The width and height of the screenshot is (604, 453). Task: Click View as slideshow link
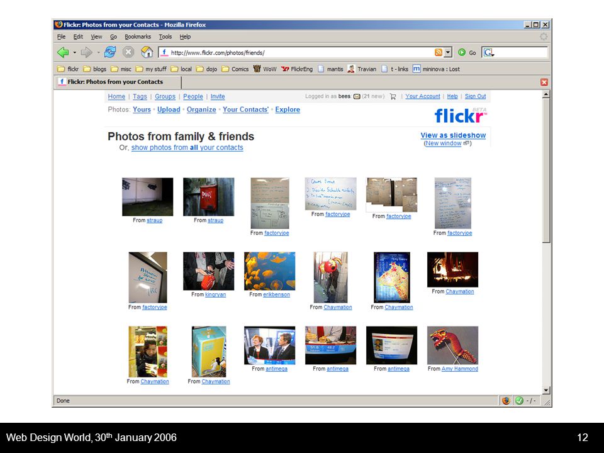(453, 135)
